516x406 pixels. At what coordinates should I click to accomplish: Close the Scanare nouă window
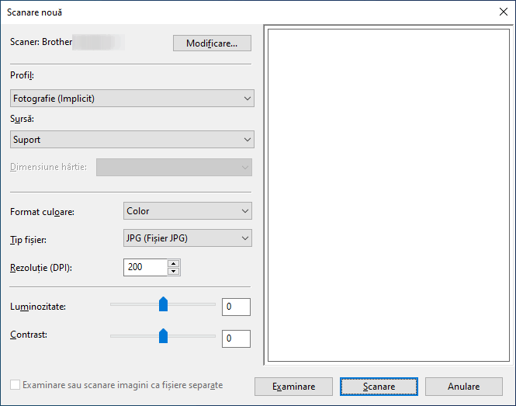click(x=503, y=12)
